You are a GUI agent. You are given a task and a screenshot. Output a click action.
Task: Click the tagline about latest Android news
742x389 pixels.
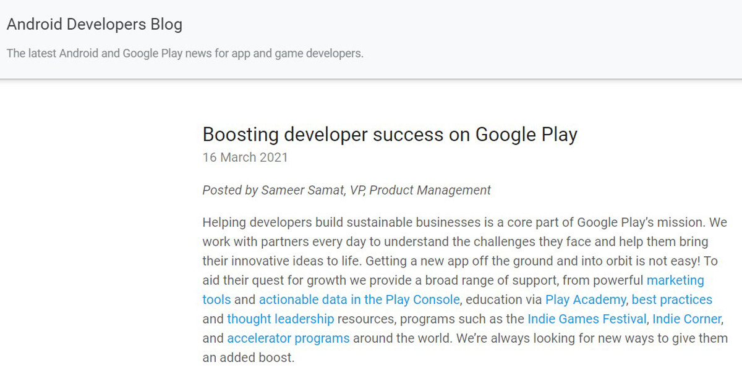tap(185, 54)
